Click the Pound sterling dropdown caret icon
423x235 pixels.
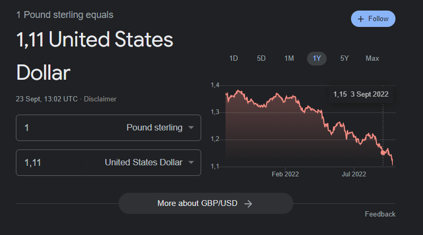[x=191, y=128]
